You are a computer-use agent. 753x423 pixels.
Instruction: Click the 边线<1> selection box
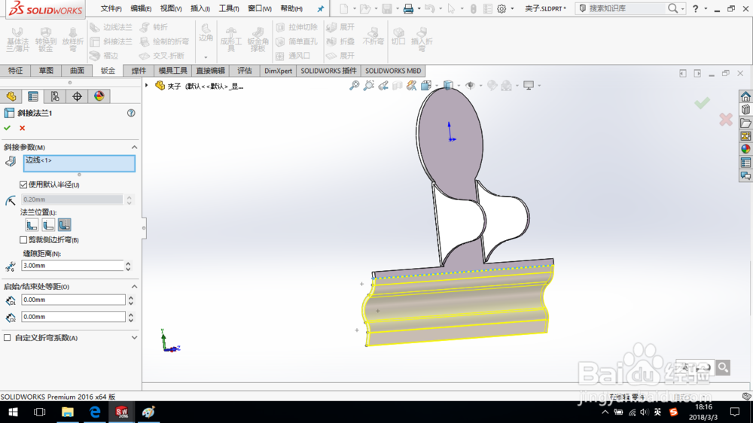(x=79, y=163)
